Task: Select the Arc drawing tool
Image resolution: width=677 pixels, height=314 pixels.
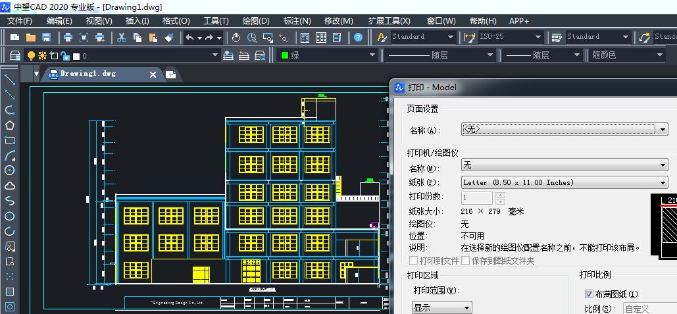Action: [9, 155]
